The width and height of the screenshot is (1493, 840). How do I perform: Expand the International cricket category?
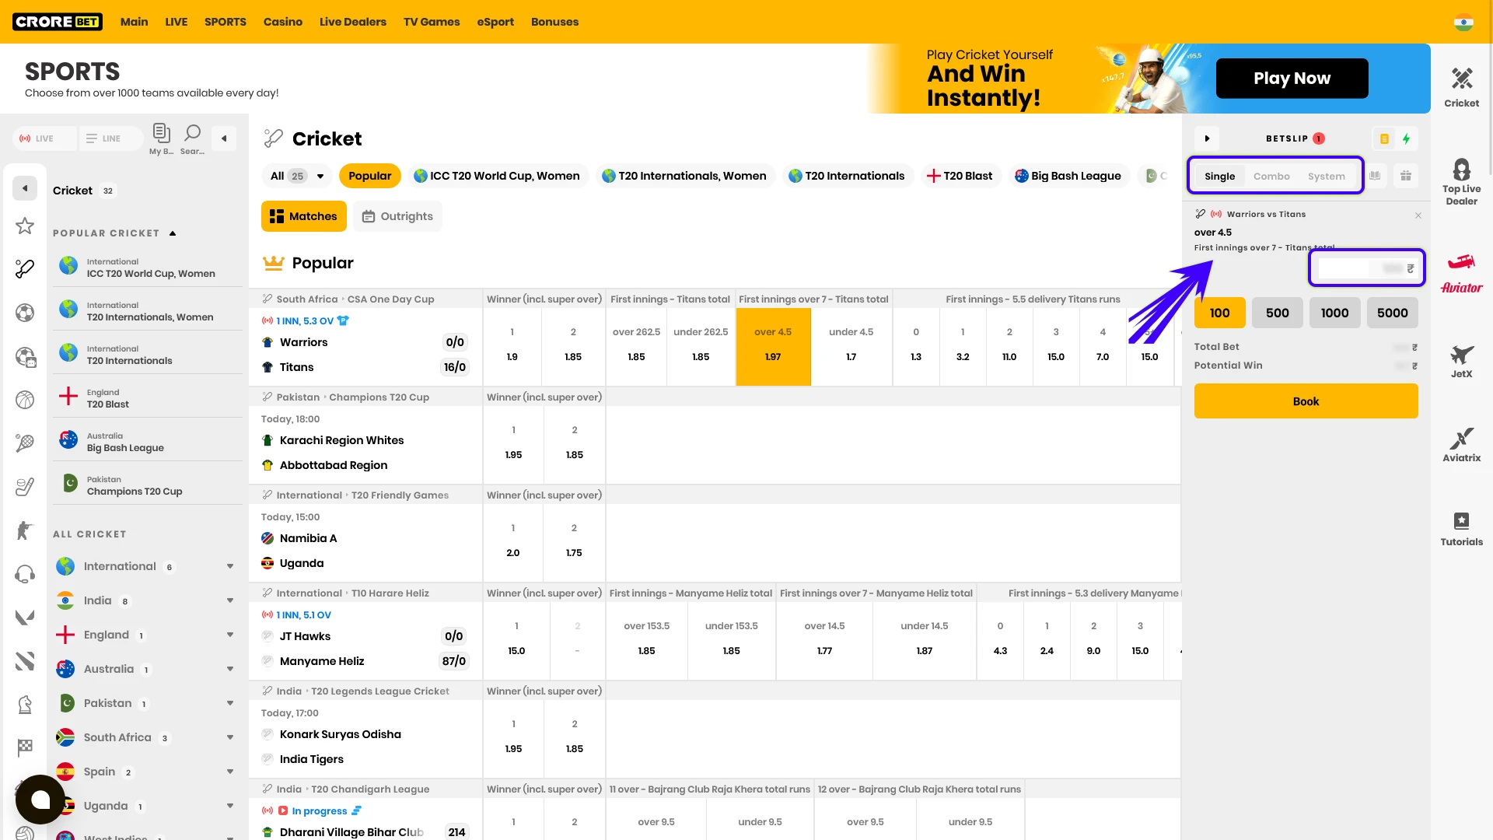[x=230, y=566]
